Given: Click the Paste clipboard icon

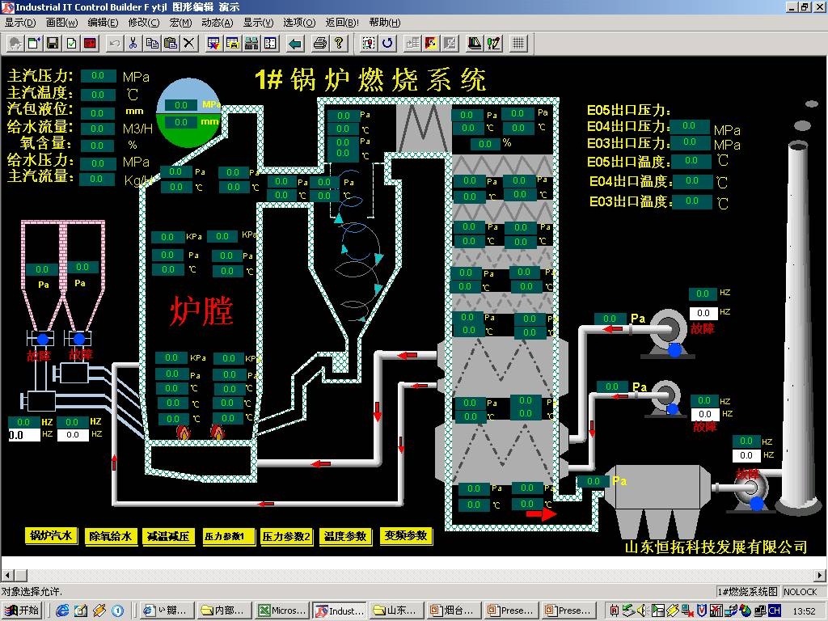Looking at the screenshot, I should pyautogui.click(x=171, y=43).
